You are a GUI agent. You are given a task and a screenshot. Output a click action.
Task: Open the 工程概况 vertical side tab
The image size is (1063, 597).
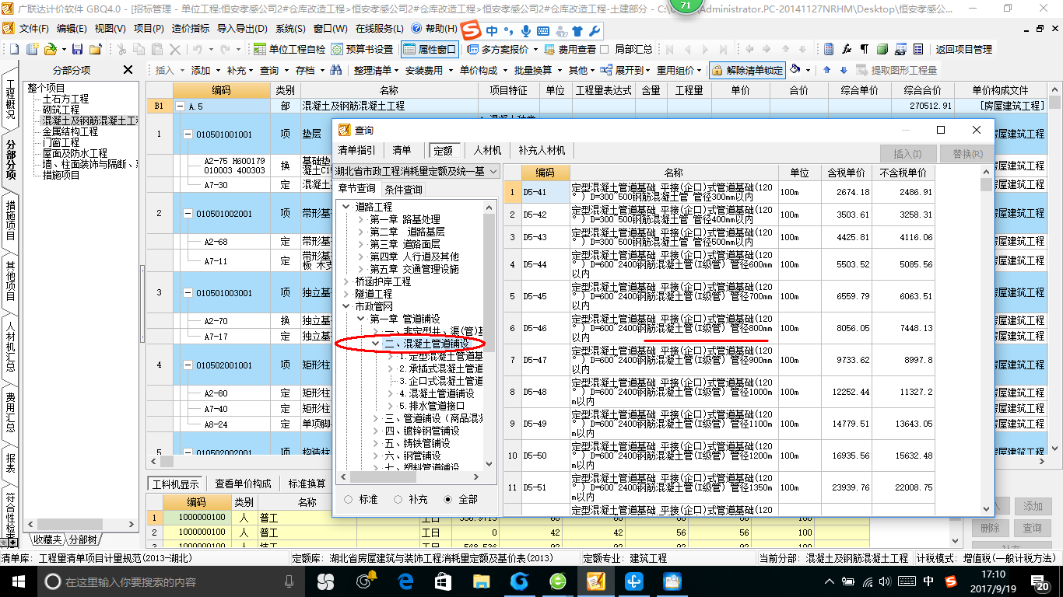[10, 99]
